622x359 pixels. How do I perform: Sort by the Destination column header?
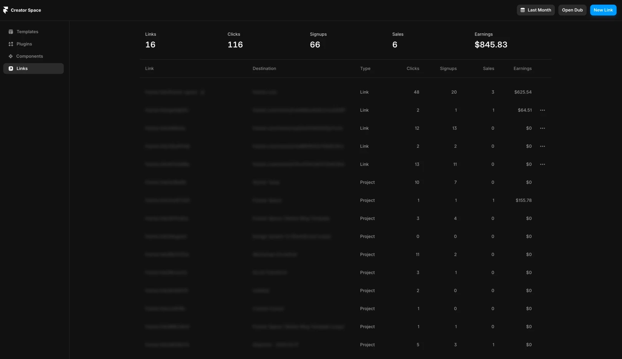click(264, 69)
